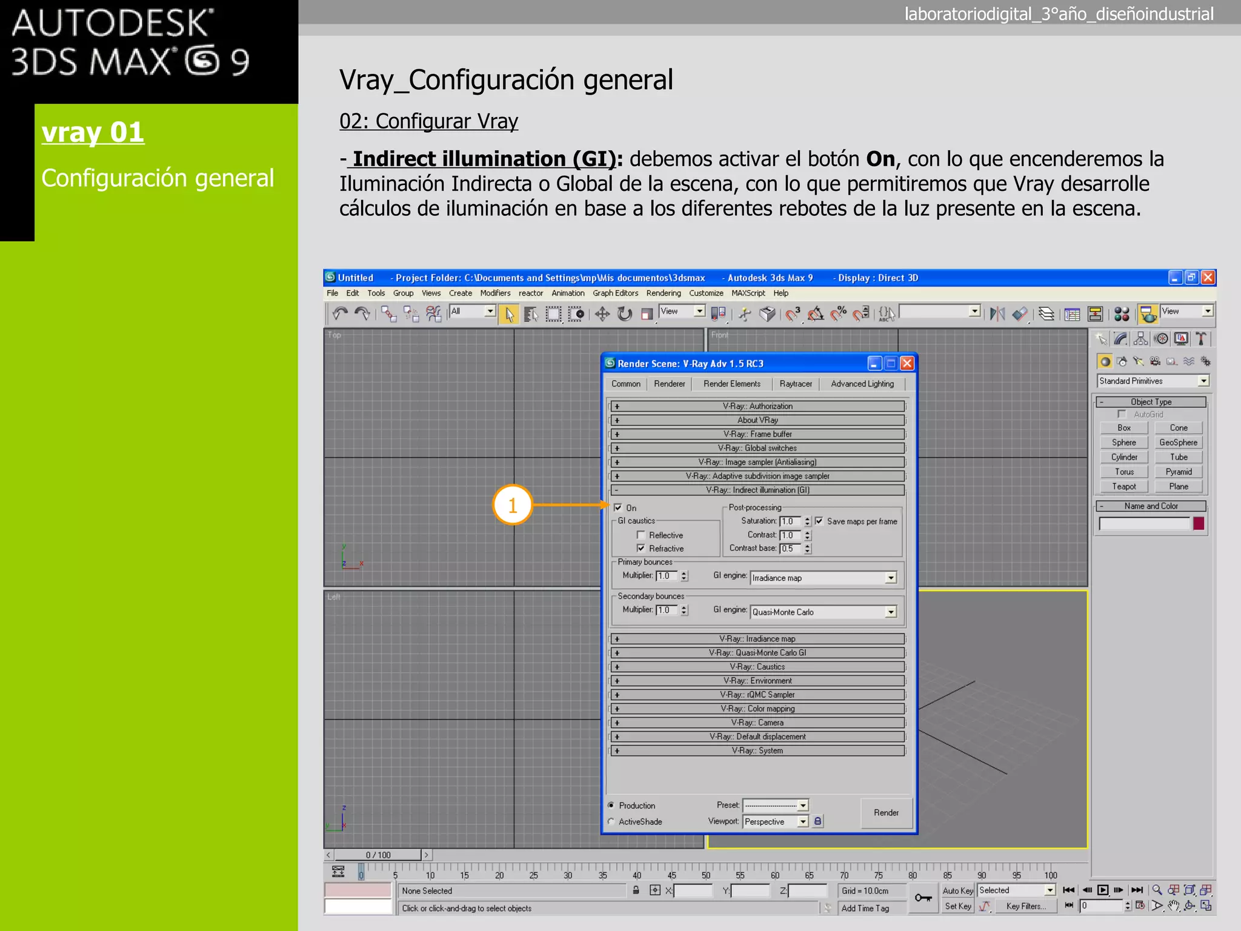Click the Render button

point(886,812)
